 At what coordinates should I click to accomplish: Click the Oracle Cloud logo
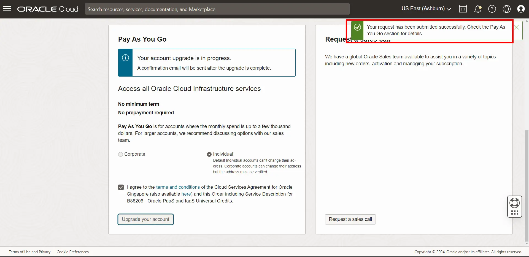click(x=48, y=9)
